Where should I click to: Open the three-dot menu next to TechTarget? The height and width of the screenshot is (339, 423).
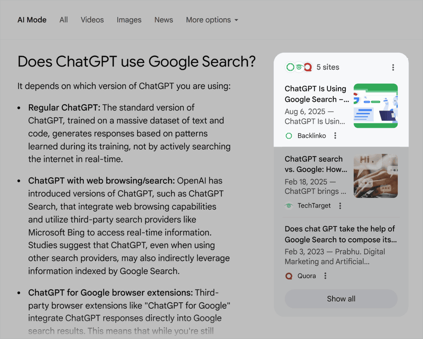(x=340, y=205)
